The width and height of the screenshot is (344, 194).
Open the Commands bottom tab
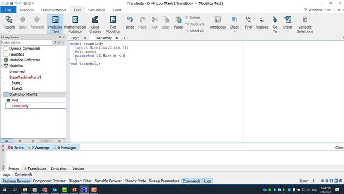tap(24, 174)
